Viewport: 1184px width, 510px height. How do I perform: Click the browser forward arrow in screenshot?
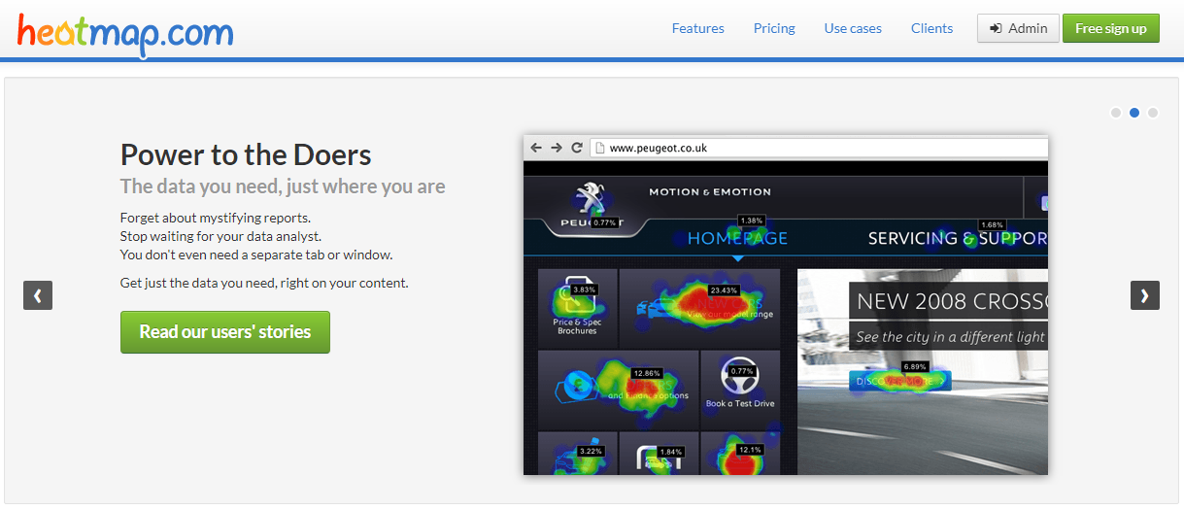[557, 148]
